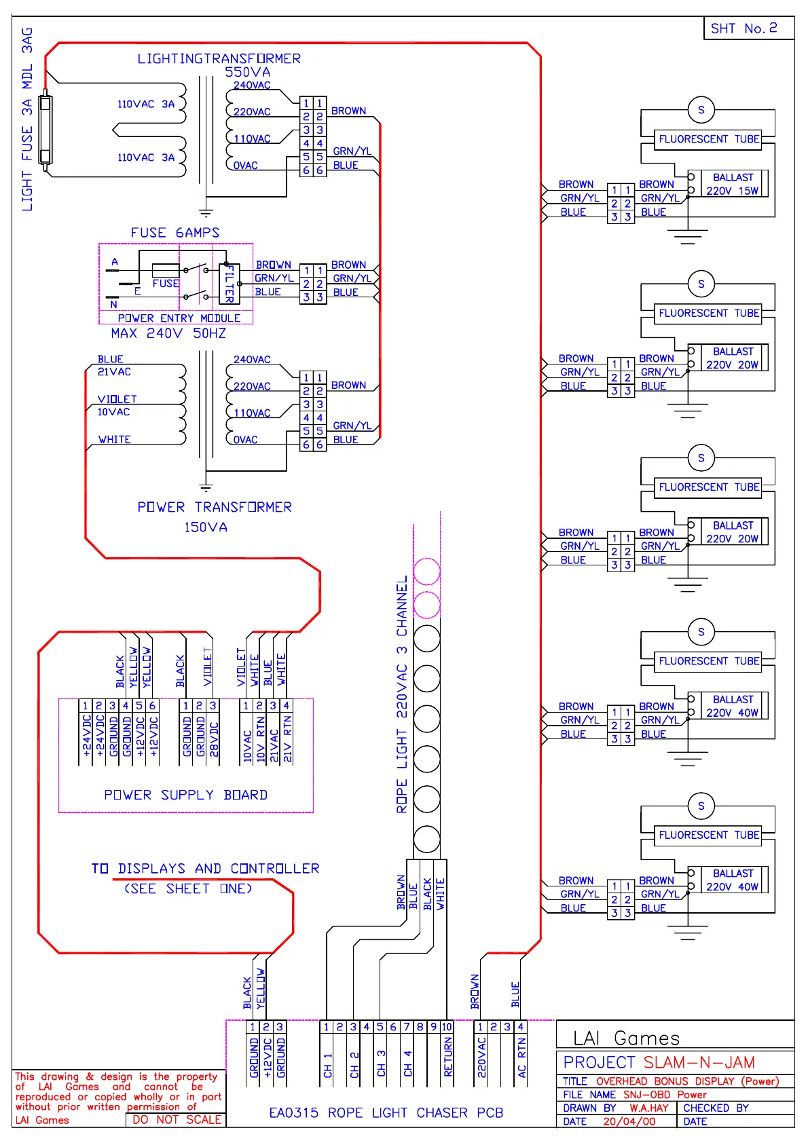Click the "150VA" rating text

click(206, 527)
